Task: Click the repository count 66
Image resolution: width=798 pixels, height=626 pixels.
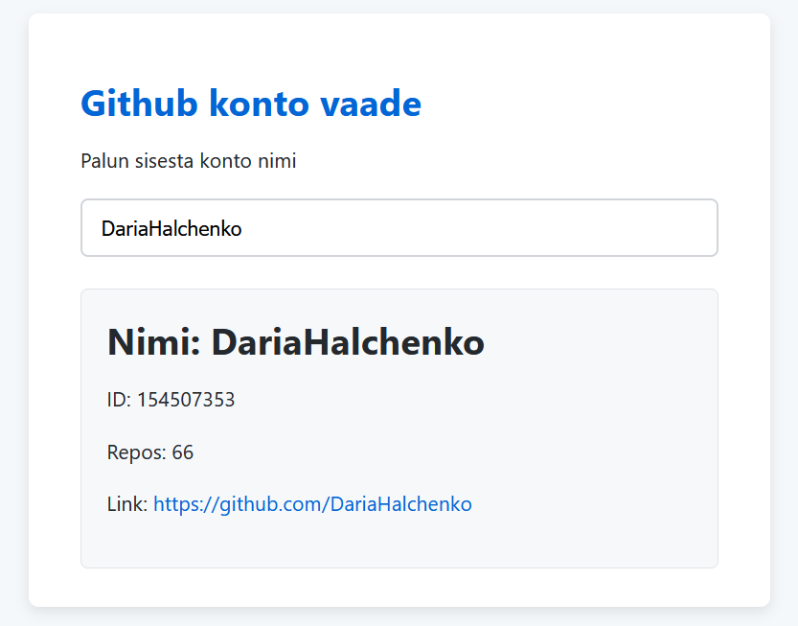Action: pyautogui.click(x=183, y=452)
